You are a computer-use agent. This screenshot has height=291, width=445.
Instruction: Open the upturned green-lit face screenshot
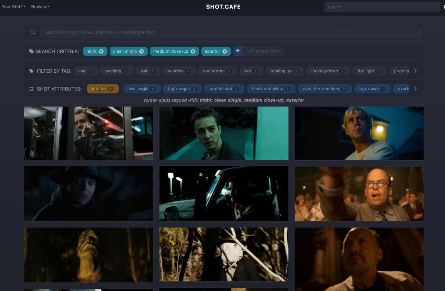89,255
